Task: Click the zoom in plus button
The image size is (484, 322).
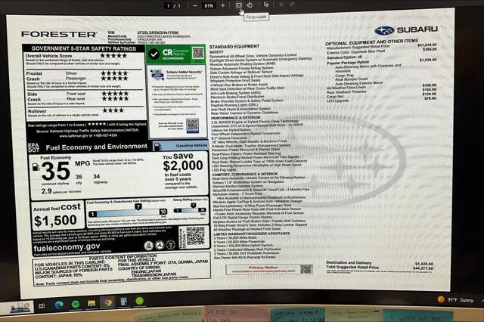Action: tap(222, 5)
